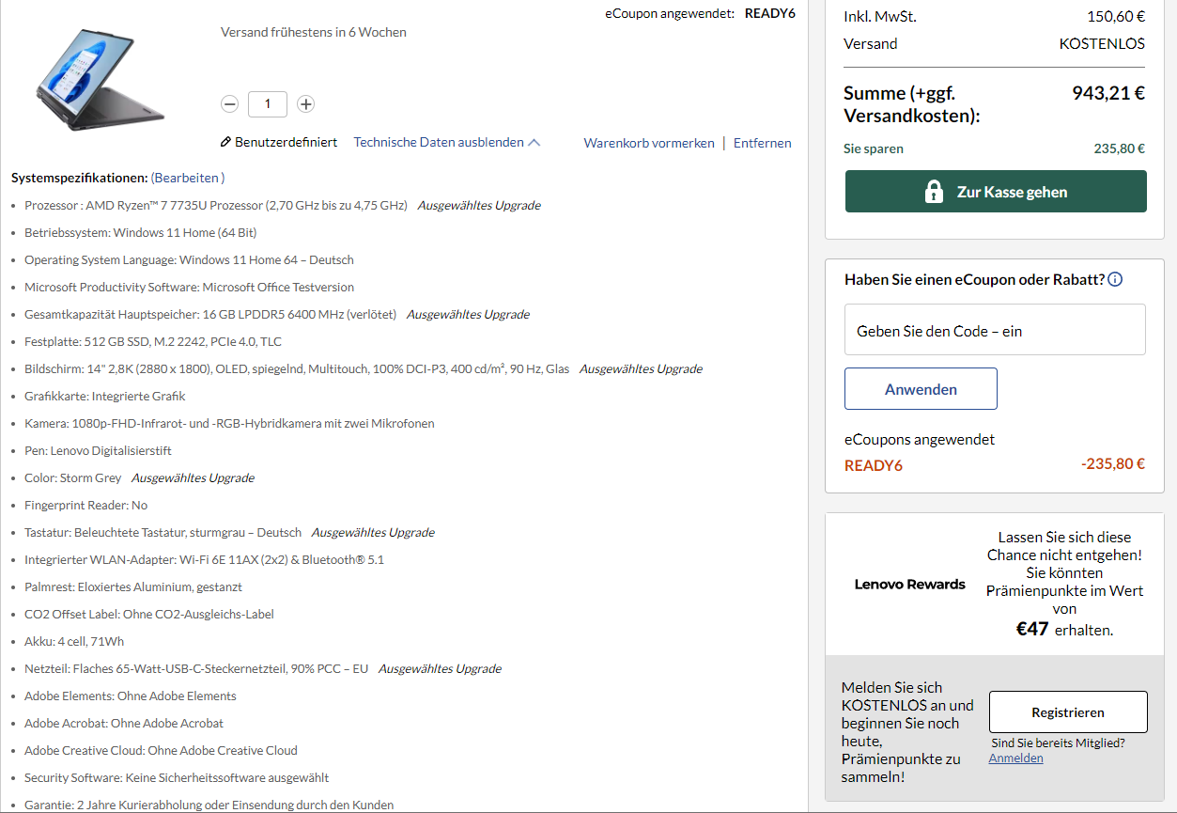1177x813 pixels.
Task: Click the Integrierter WLAN-Adapter Wi-Fi 6E line
Action: [204, 559]
